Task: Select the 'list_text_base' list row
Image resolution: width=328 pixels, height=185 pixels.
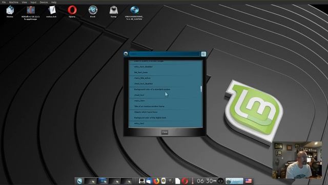Action: pyautogui.click(x=165, y=72)
